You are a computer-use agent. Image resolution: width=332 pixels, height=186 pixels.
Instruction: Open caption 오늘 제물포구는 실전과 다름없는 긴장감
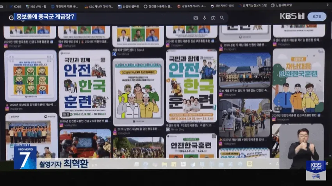tap(244, 90)
